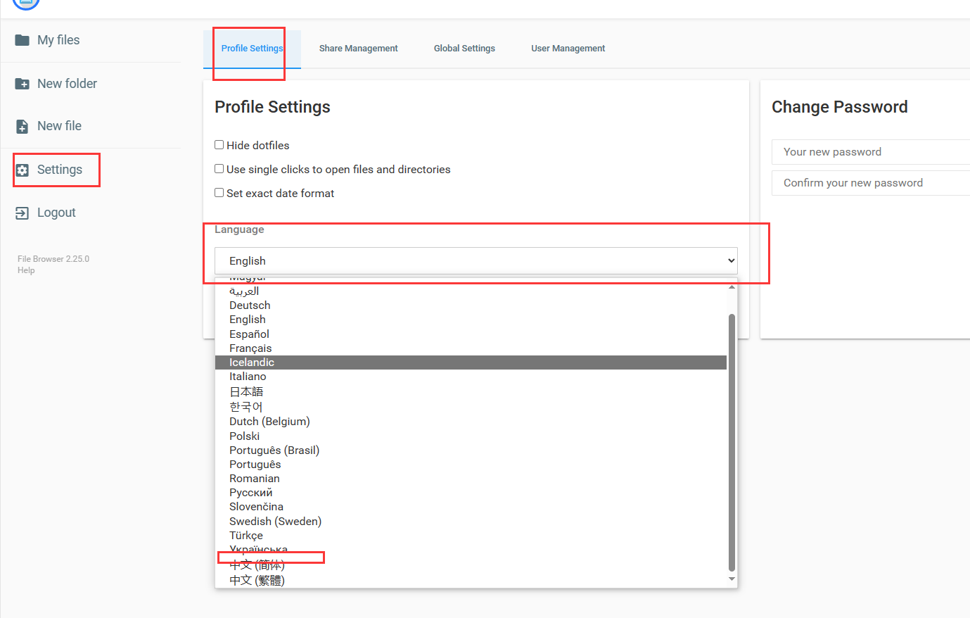Click the My files folder icon
This screenshot has height=618, width=970.
click(23, 40)
